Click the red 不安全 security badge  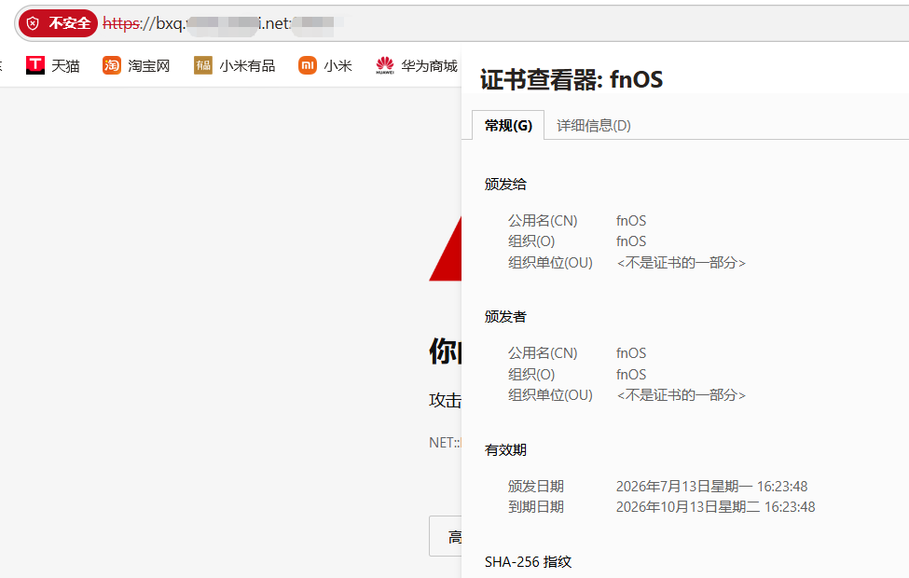tap(58, 23)
